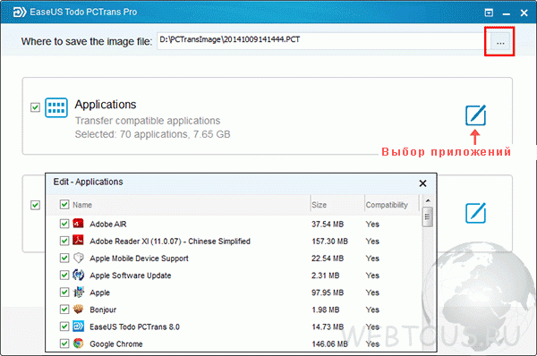Viewport: 537px width, 356px height.
Task: Select Apple Mobile Device Support name
Action: [x=139, y=259]
